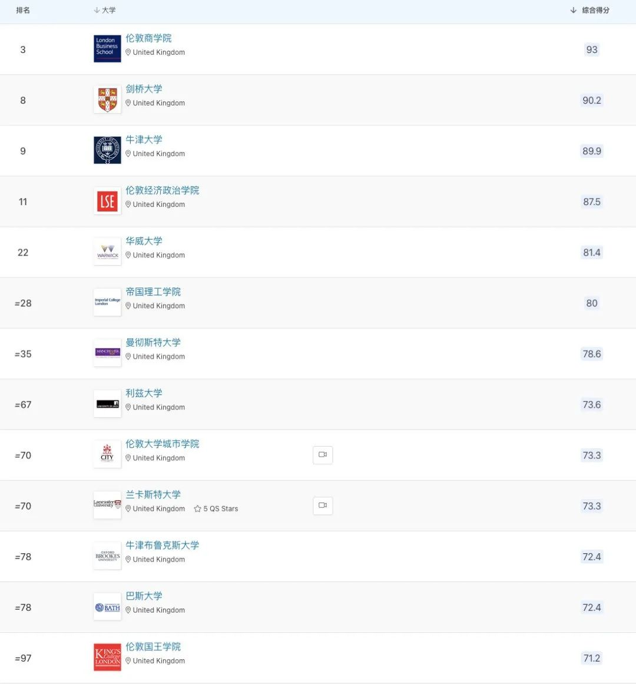The height and width of the screenshot is (684, 636).
Task: Open video icon for 伦敦大学城市学院
Action: [x=323, y=455]
